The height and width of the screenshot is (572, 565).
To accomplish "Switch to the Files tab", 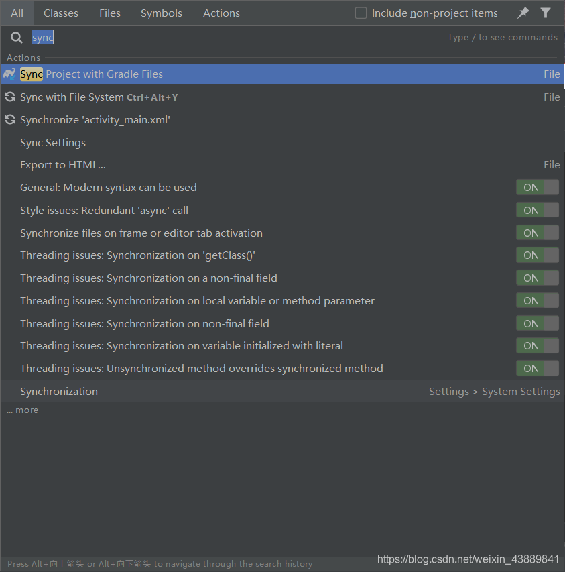I will click(109, 13).
